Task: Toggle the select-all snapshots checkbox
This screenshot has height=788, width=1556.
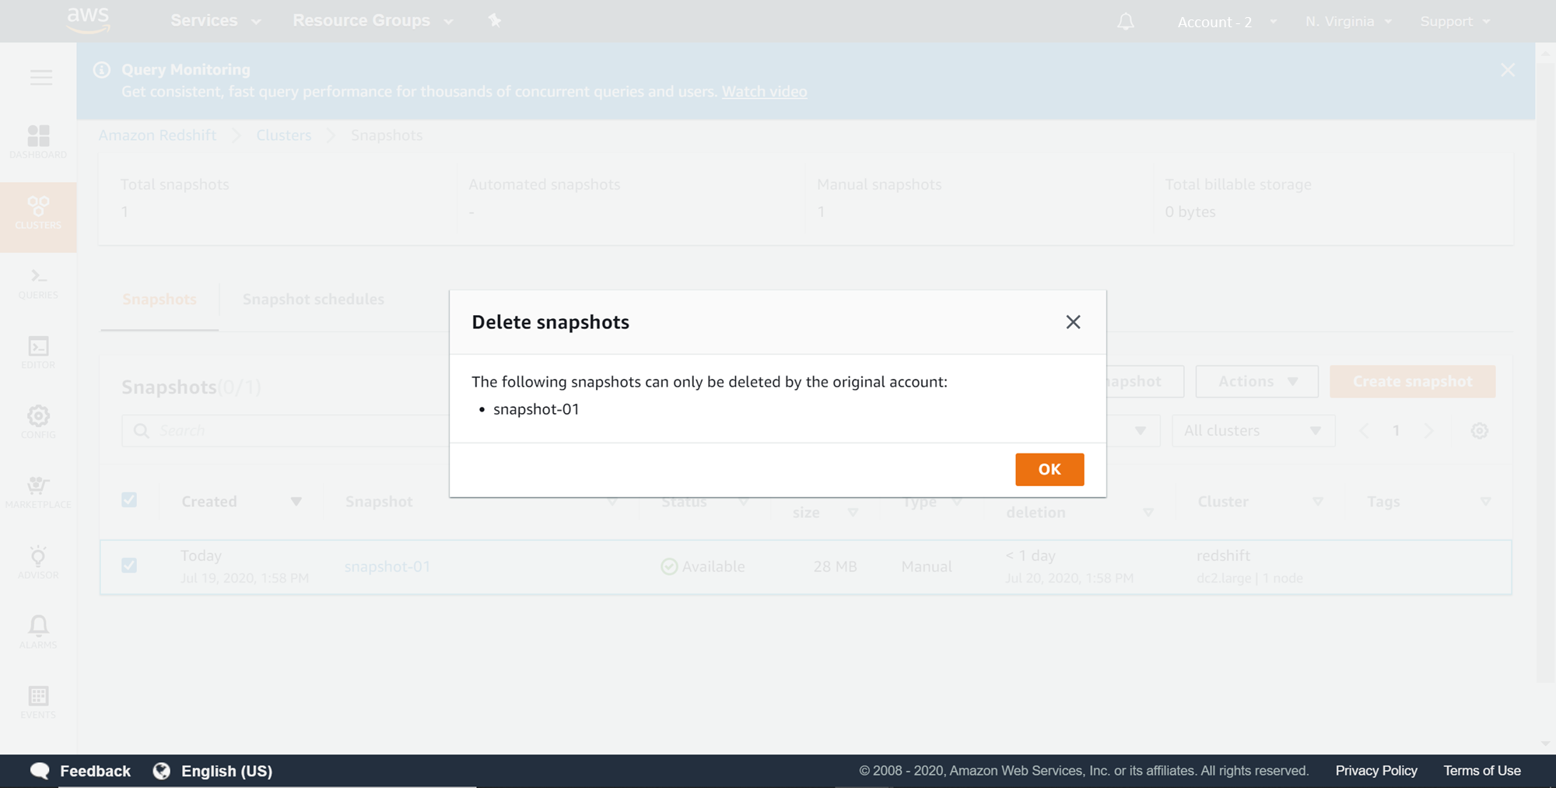Action: 129,500
